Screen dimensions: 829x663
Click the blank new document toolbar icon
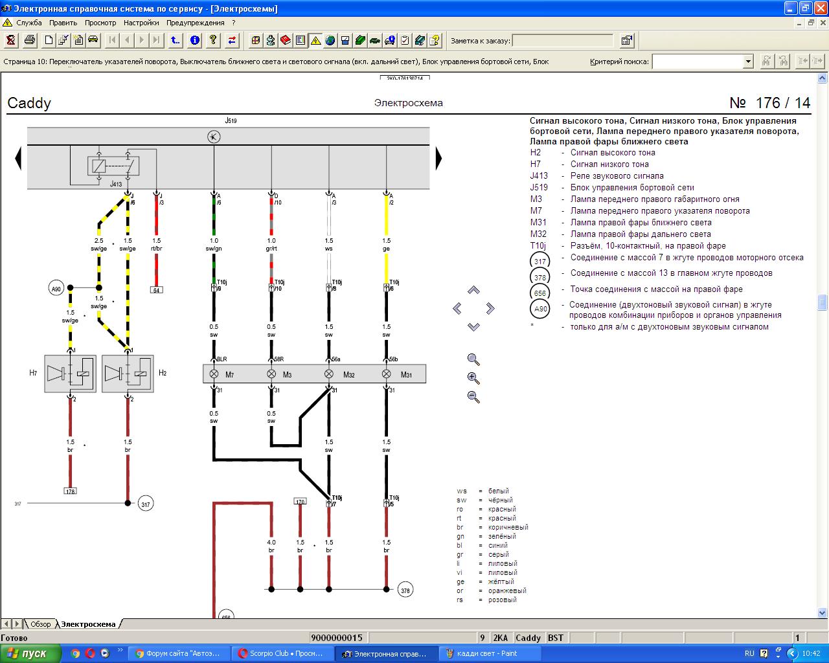click(x=49, y=40)
